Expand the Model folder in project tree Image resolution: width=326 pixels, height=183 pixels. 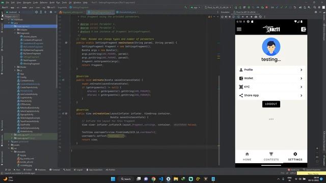point(15,67)
